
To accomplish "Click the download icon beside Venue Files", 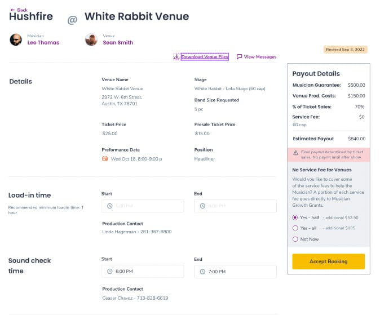I will 176,57.
